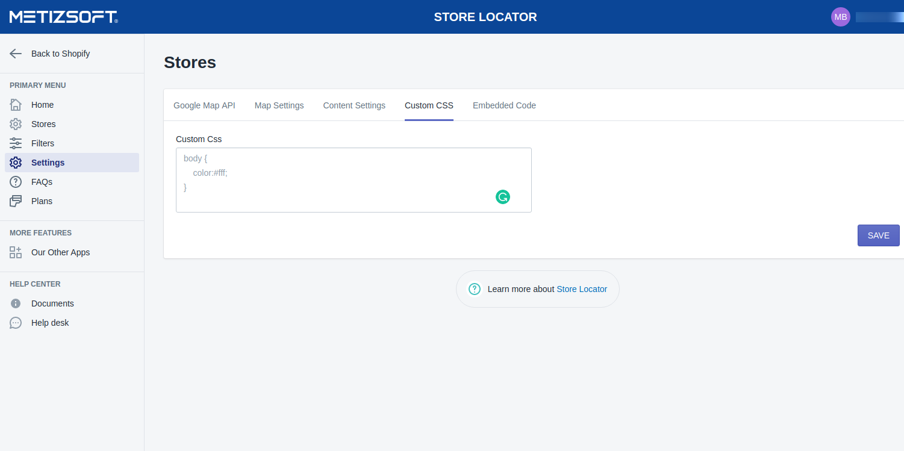Click the FAQs question mark icon
This screenshot has height=451, width=904.
(x=16, y=182)
